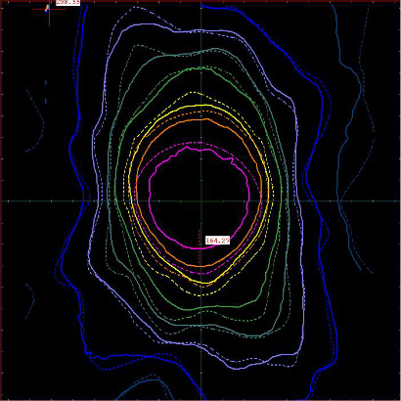Click the 164.27 value label

[217, 241]
